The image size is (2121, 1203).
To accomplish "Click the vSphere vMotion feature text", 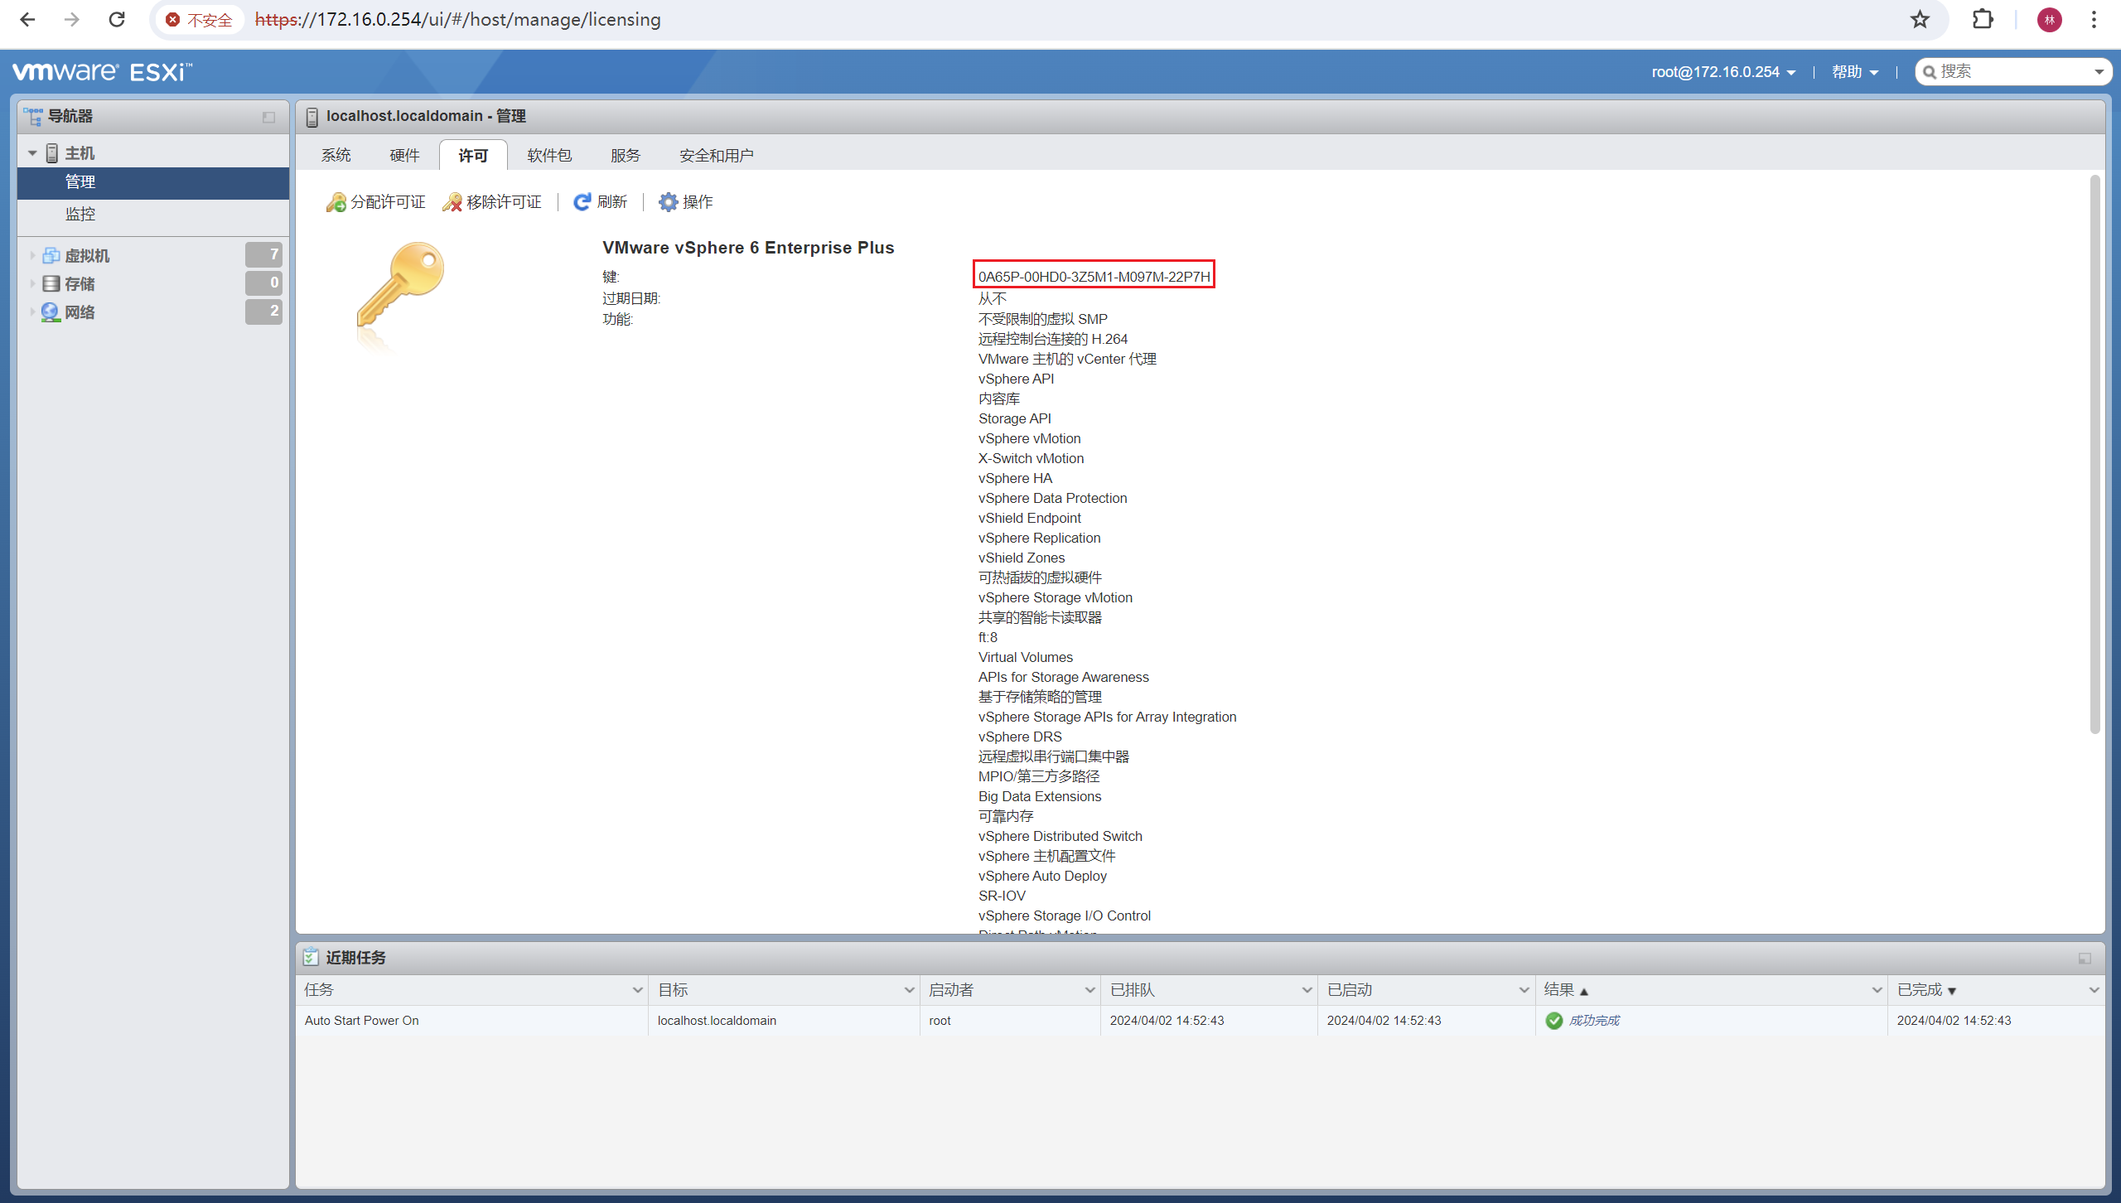I will [x=1029, y=438].
